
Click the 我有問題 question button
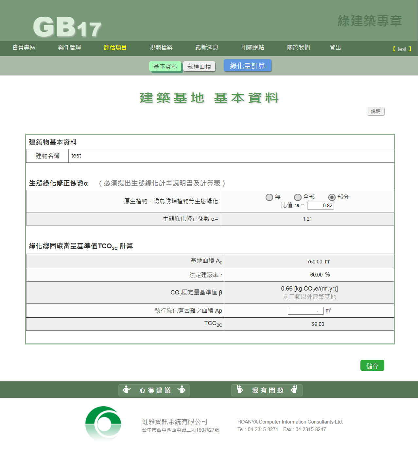coord(267,390)
